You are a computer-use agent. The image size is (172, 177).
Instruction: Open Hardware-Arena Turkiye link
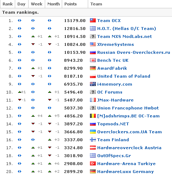click(x=126, y=164)
